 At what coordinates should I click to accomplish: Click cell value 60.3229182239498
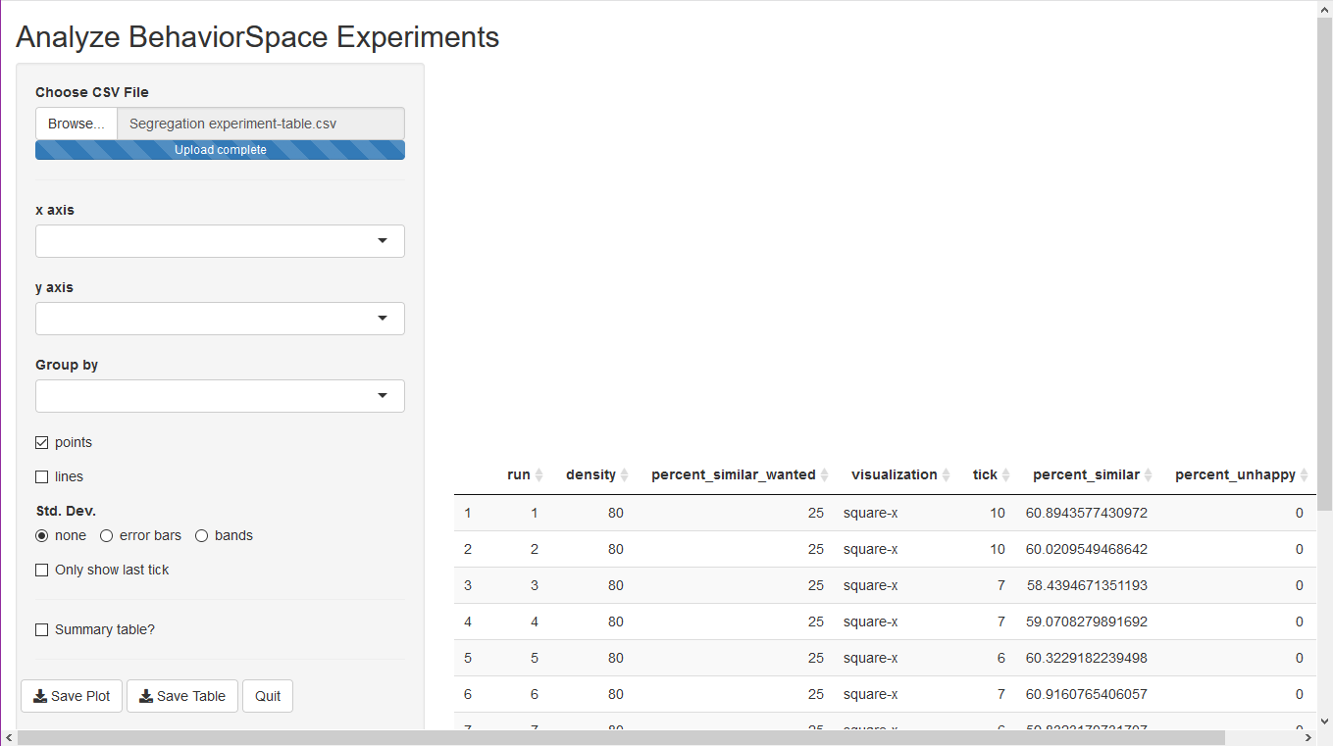point(1087,658)
